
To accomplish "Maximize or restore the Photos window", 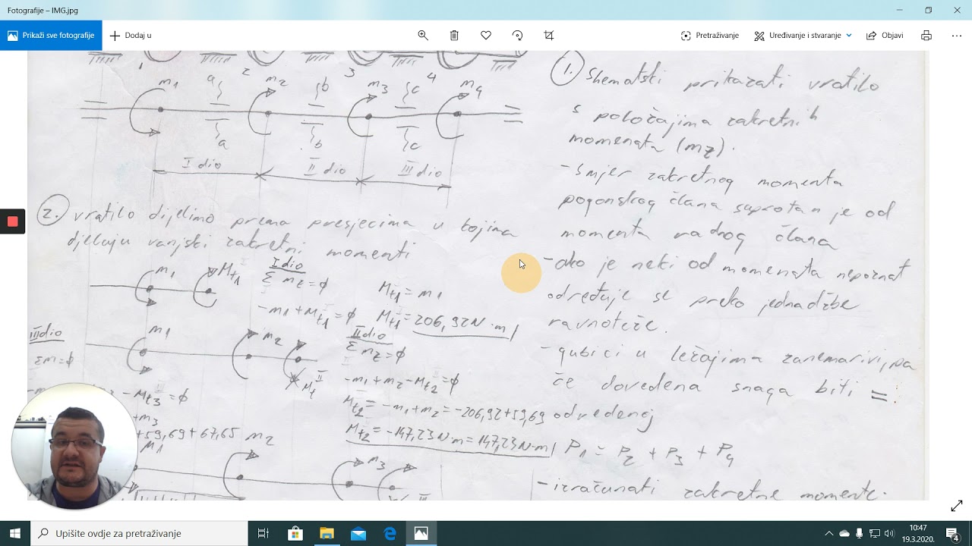I will (928, 10).
